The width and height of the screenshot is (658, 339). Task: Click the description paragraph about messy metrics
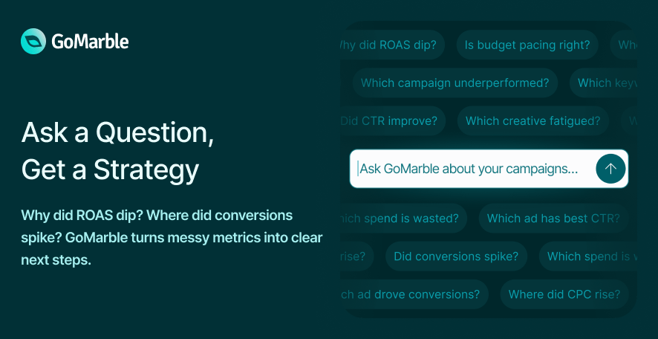[172, 237]
